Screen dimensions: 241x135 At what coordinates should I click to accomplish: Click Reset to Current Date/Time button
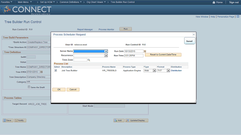coord(163,55)
